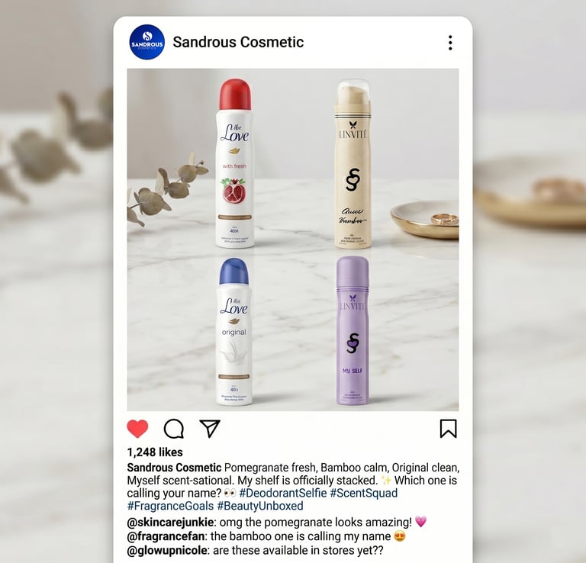
Task: Open the #DeodorantSelfie hashtag
Action: 283,493
